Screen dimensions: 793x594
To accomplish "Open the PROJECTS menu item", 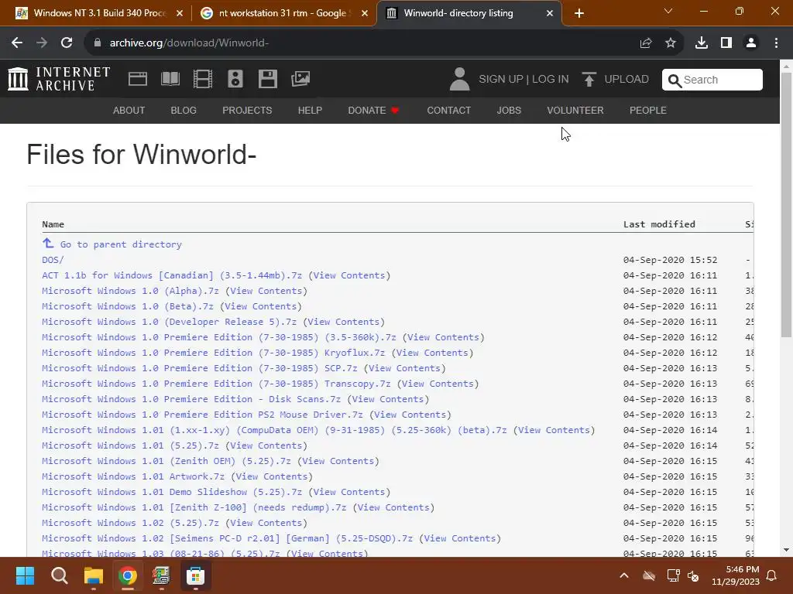I will [x=247, y=110].
